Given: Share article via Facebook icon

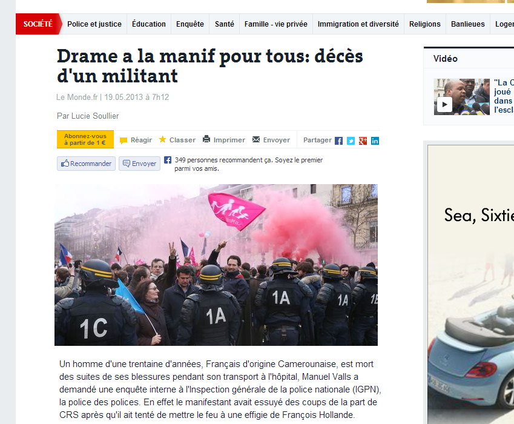Looking at the screenshot, I should click(x=338, y=141).
